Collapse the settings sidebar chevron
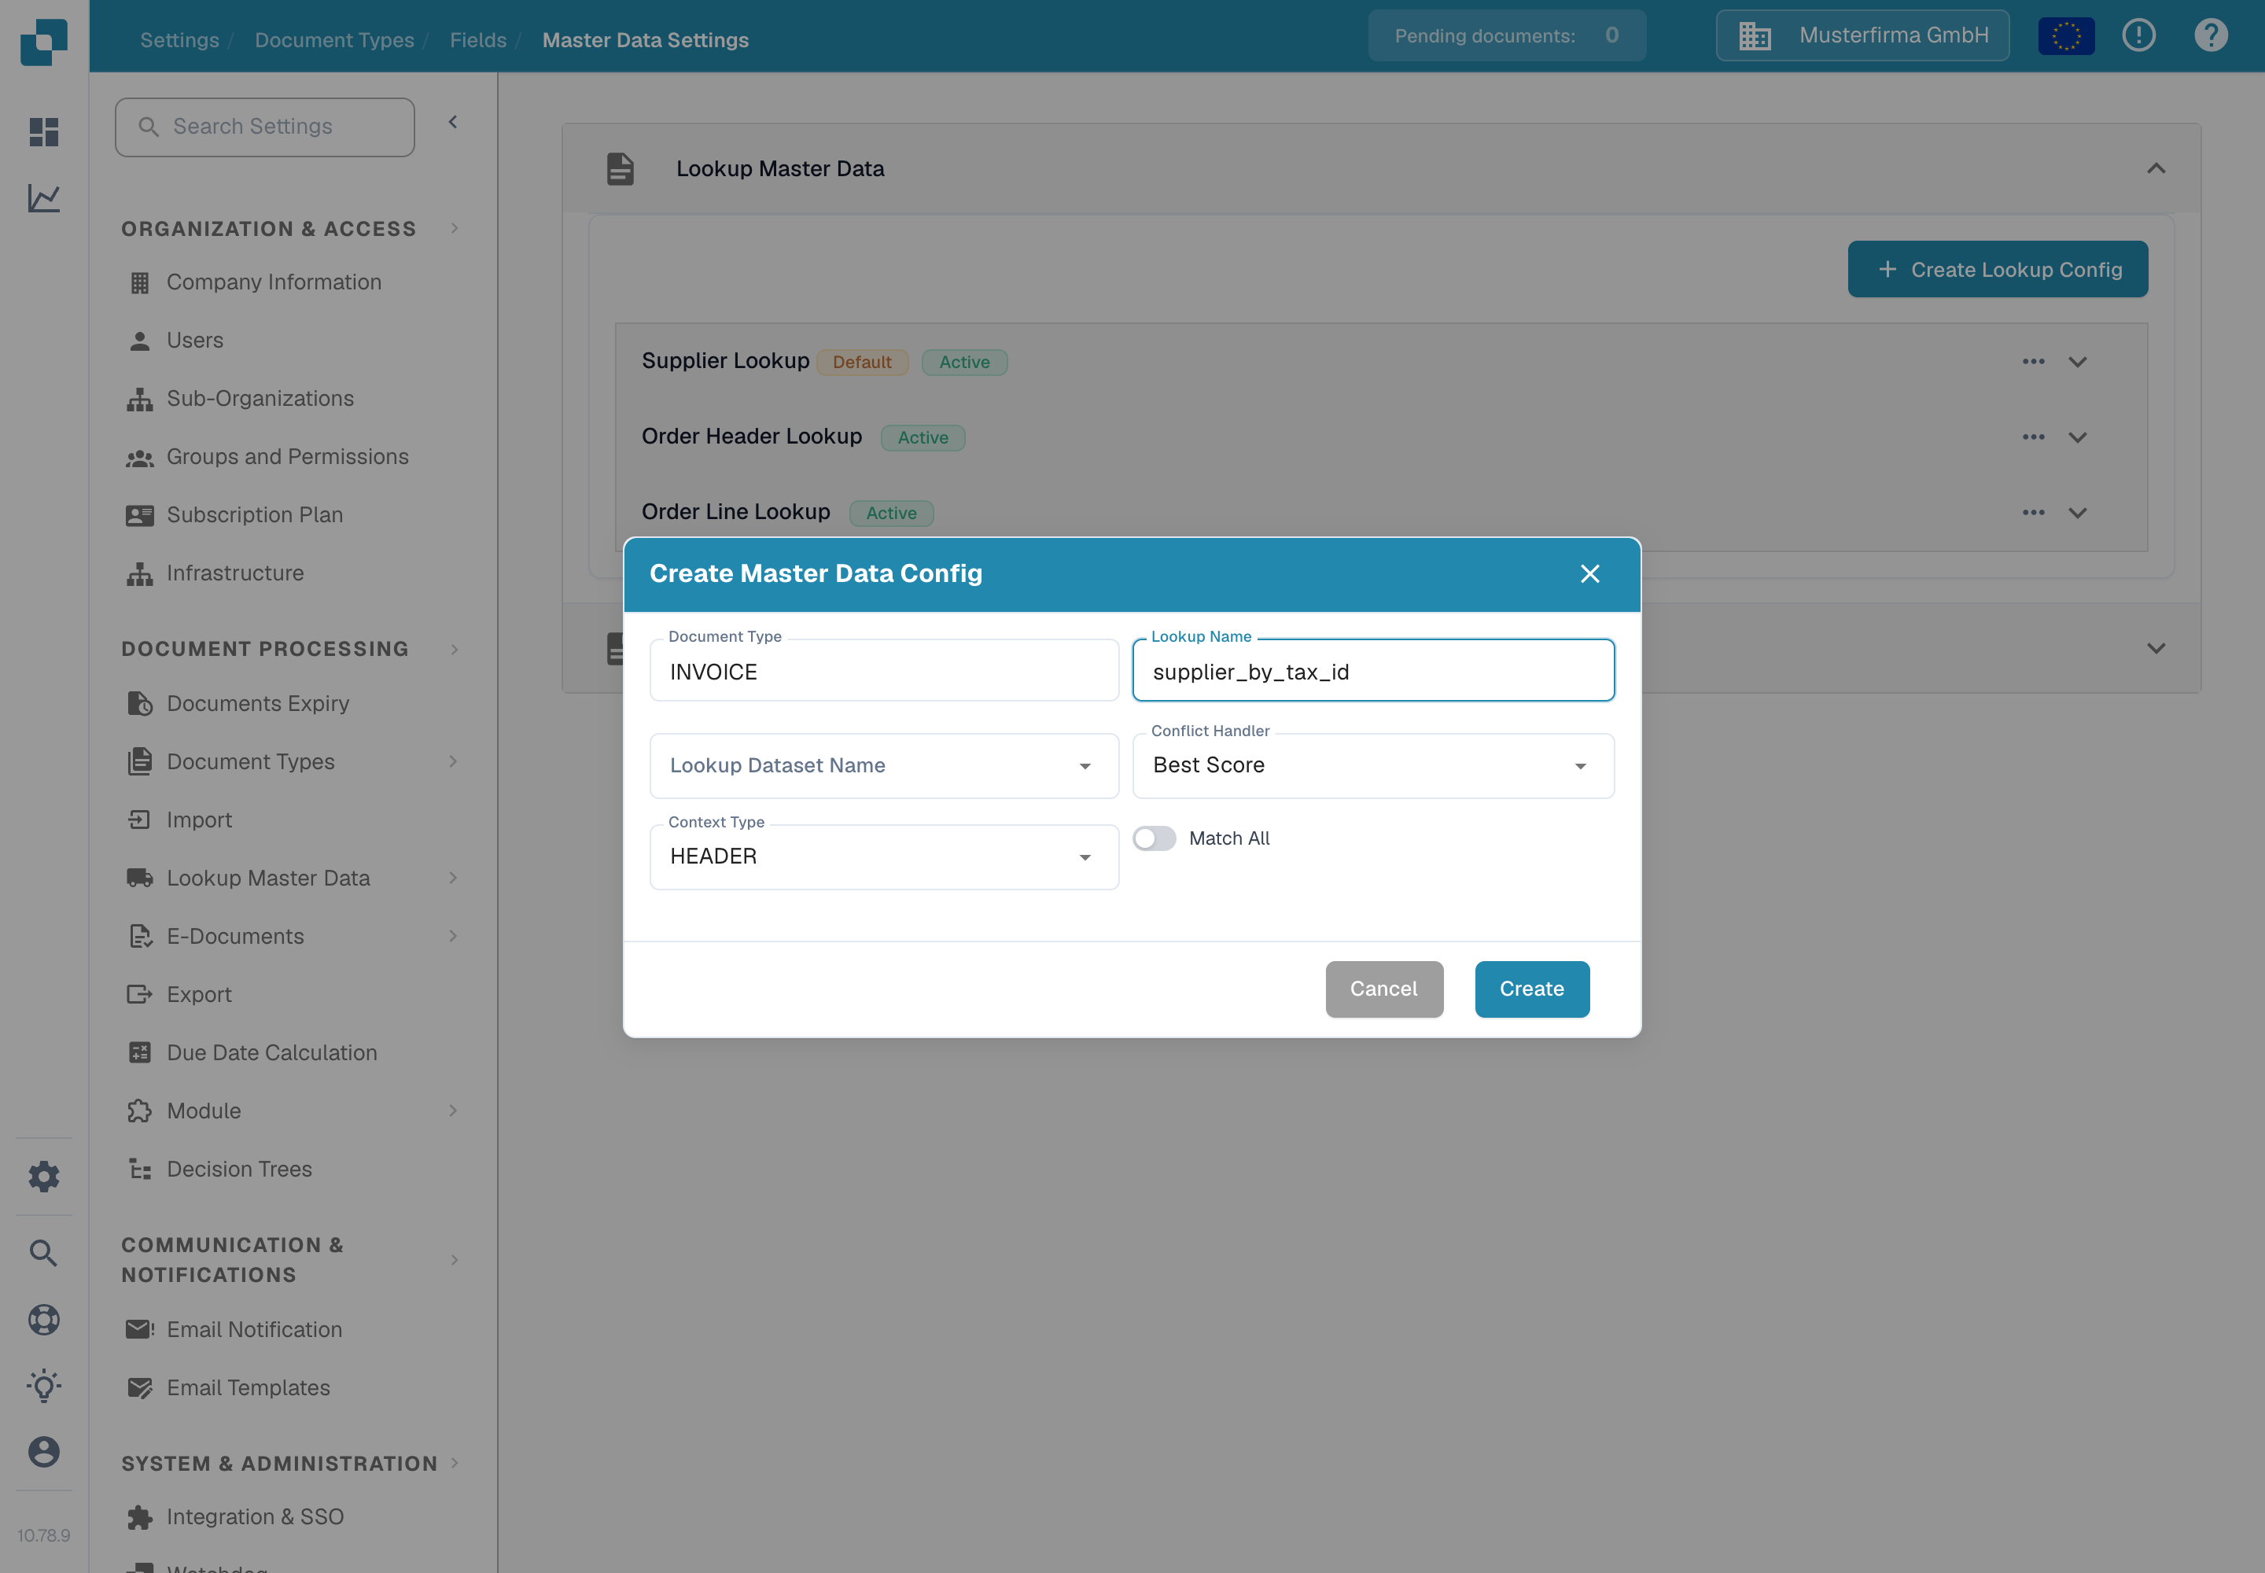 pos(452,122)
